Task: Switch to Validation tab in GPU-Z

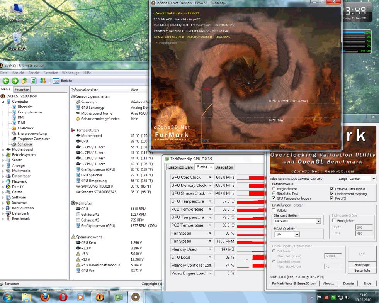Action: [224, 167]
